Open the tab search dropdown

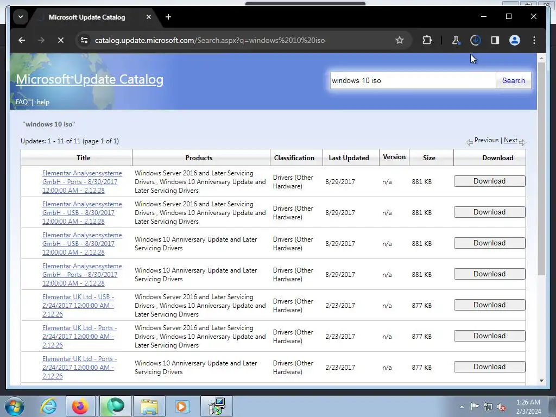coord(21,17)
